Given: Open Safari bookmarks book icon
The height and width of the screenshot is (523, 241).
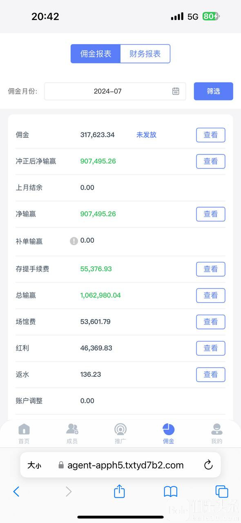Looking at the screenshot, I should point(170,492).
